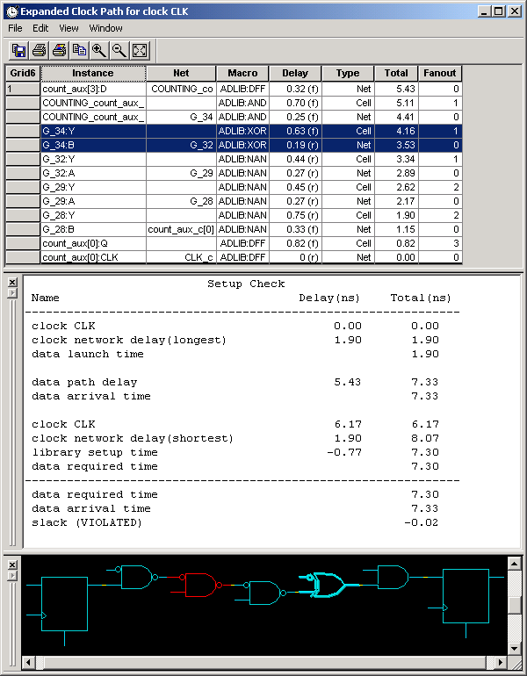Click the Grid6 column header
The width and height of the screenshot is (527, 676).
tap(23, 73)
